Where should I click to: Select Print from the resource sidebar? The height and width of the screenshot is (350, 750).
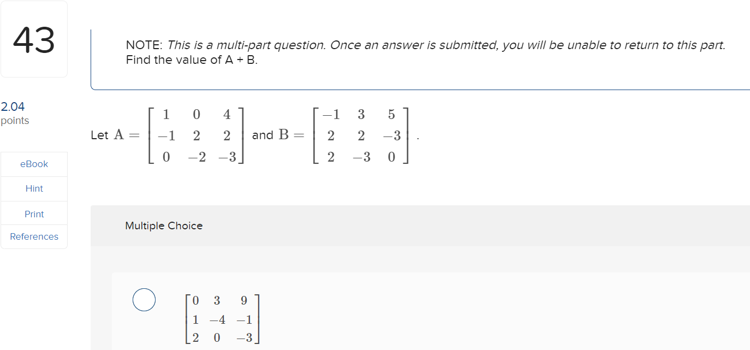point(34,213)
